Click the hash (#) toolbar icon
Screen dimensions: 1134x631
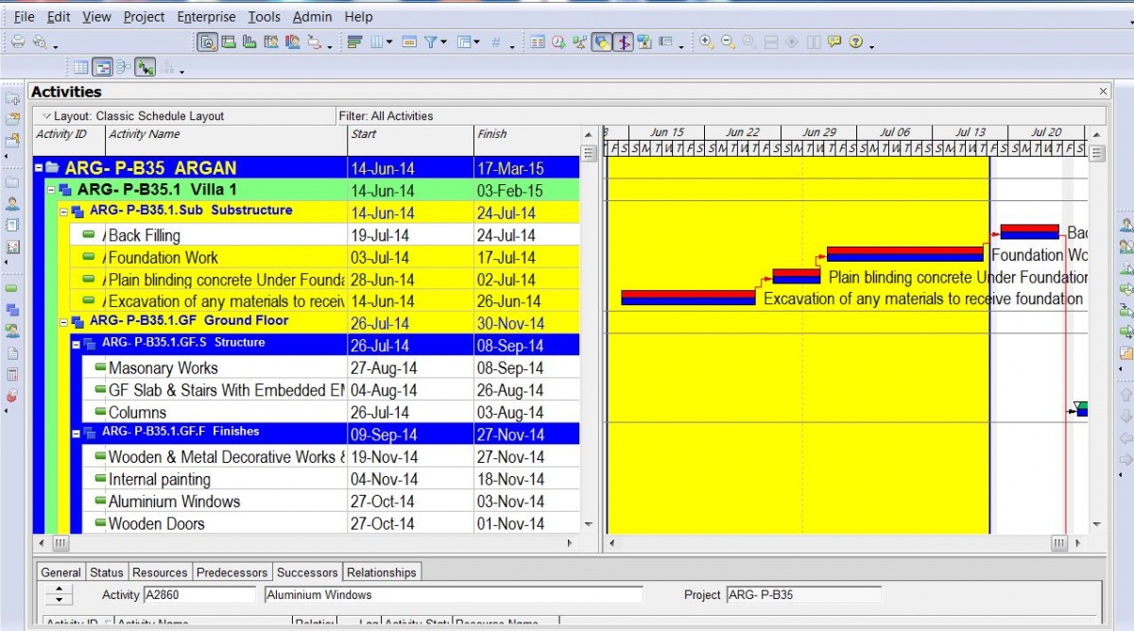pyautogui.click(x=496, y=42)
